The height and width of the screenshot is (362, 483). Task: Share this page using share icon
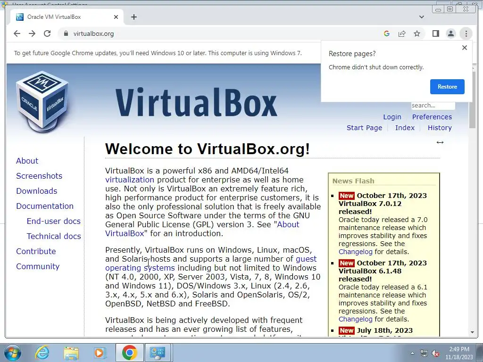pos(402,33)
